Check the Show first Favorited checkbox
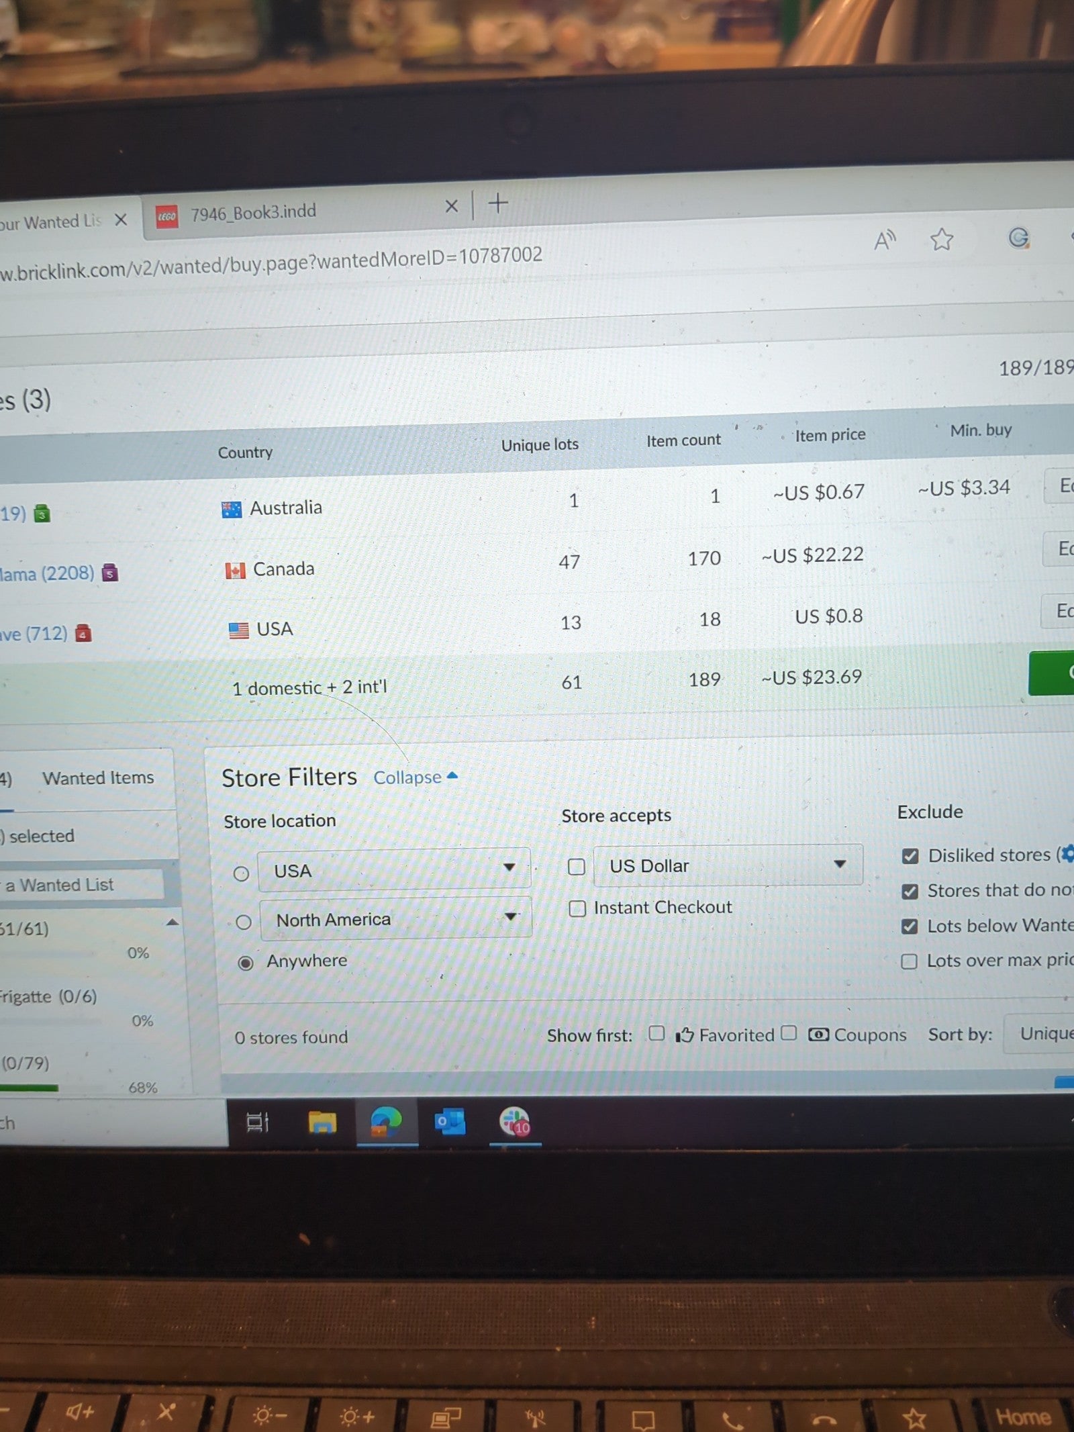 click(656, 1034)
